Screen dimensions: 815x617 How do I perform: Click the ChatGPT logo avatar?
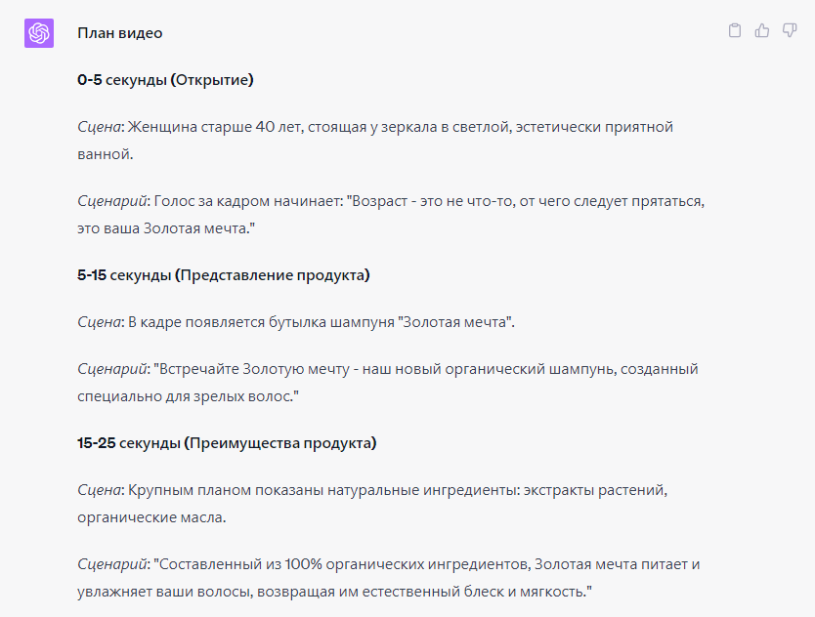[x=38, y=33]
